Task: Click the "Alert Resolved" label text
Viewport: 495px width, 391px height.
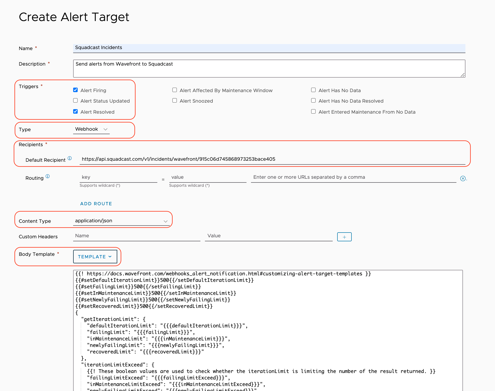Action: point(97,112)
